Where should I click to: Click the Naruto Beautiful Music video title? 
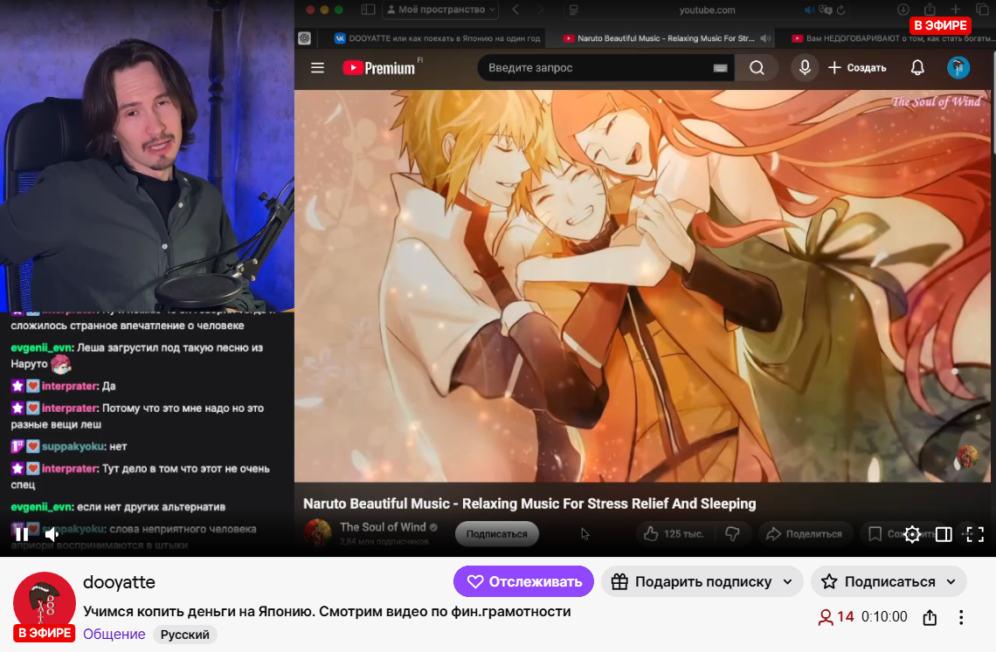pos(529,504)
